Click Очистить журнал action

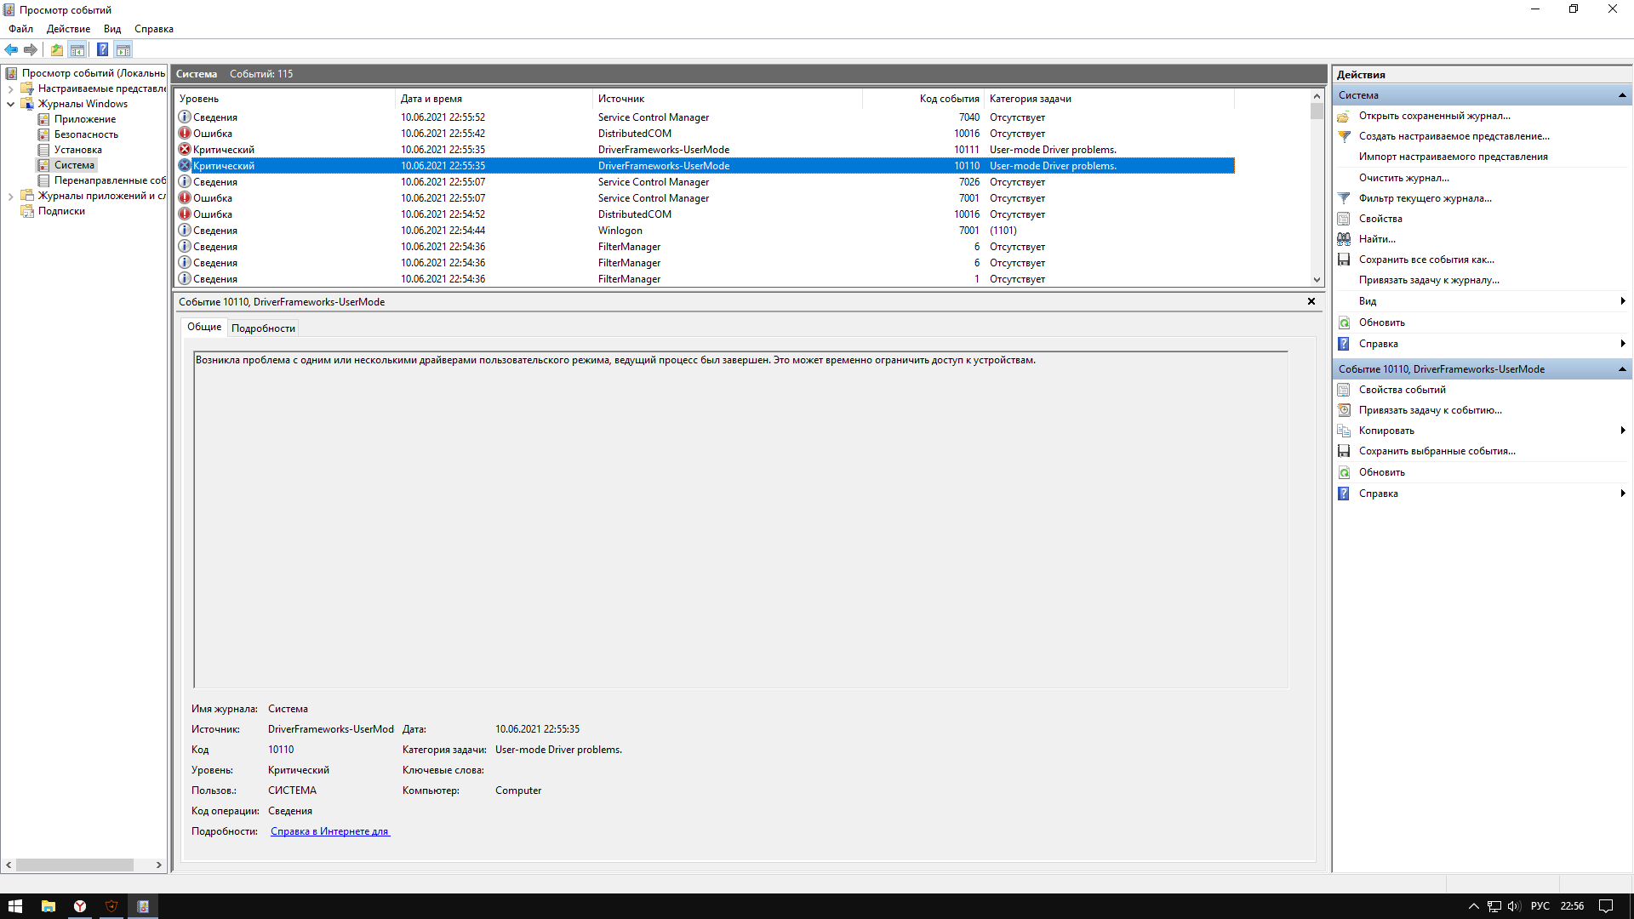point(1403,178)
